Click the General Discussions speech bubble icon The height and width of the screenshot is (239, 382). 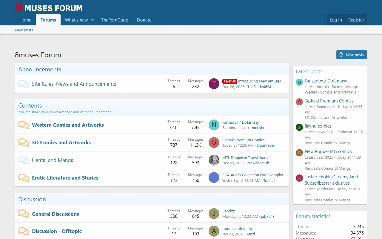pos(24,214)
